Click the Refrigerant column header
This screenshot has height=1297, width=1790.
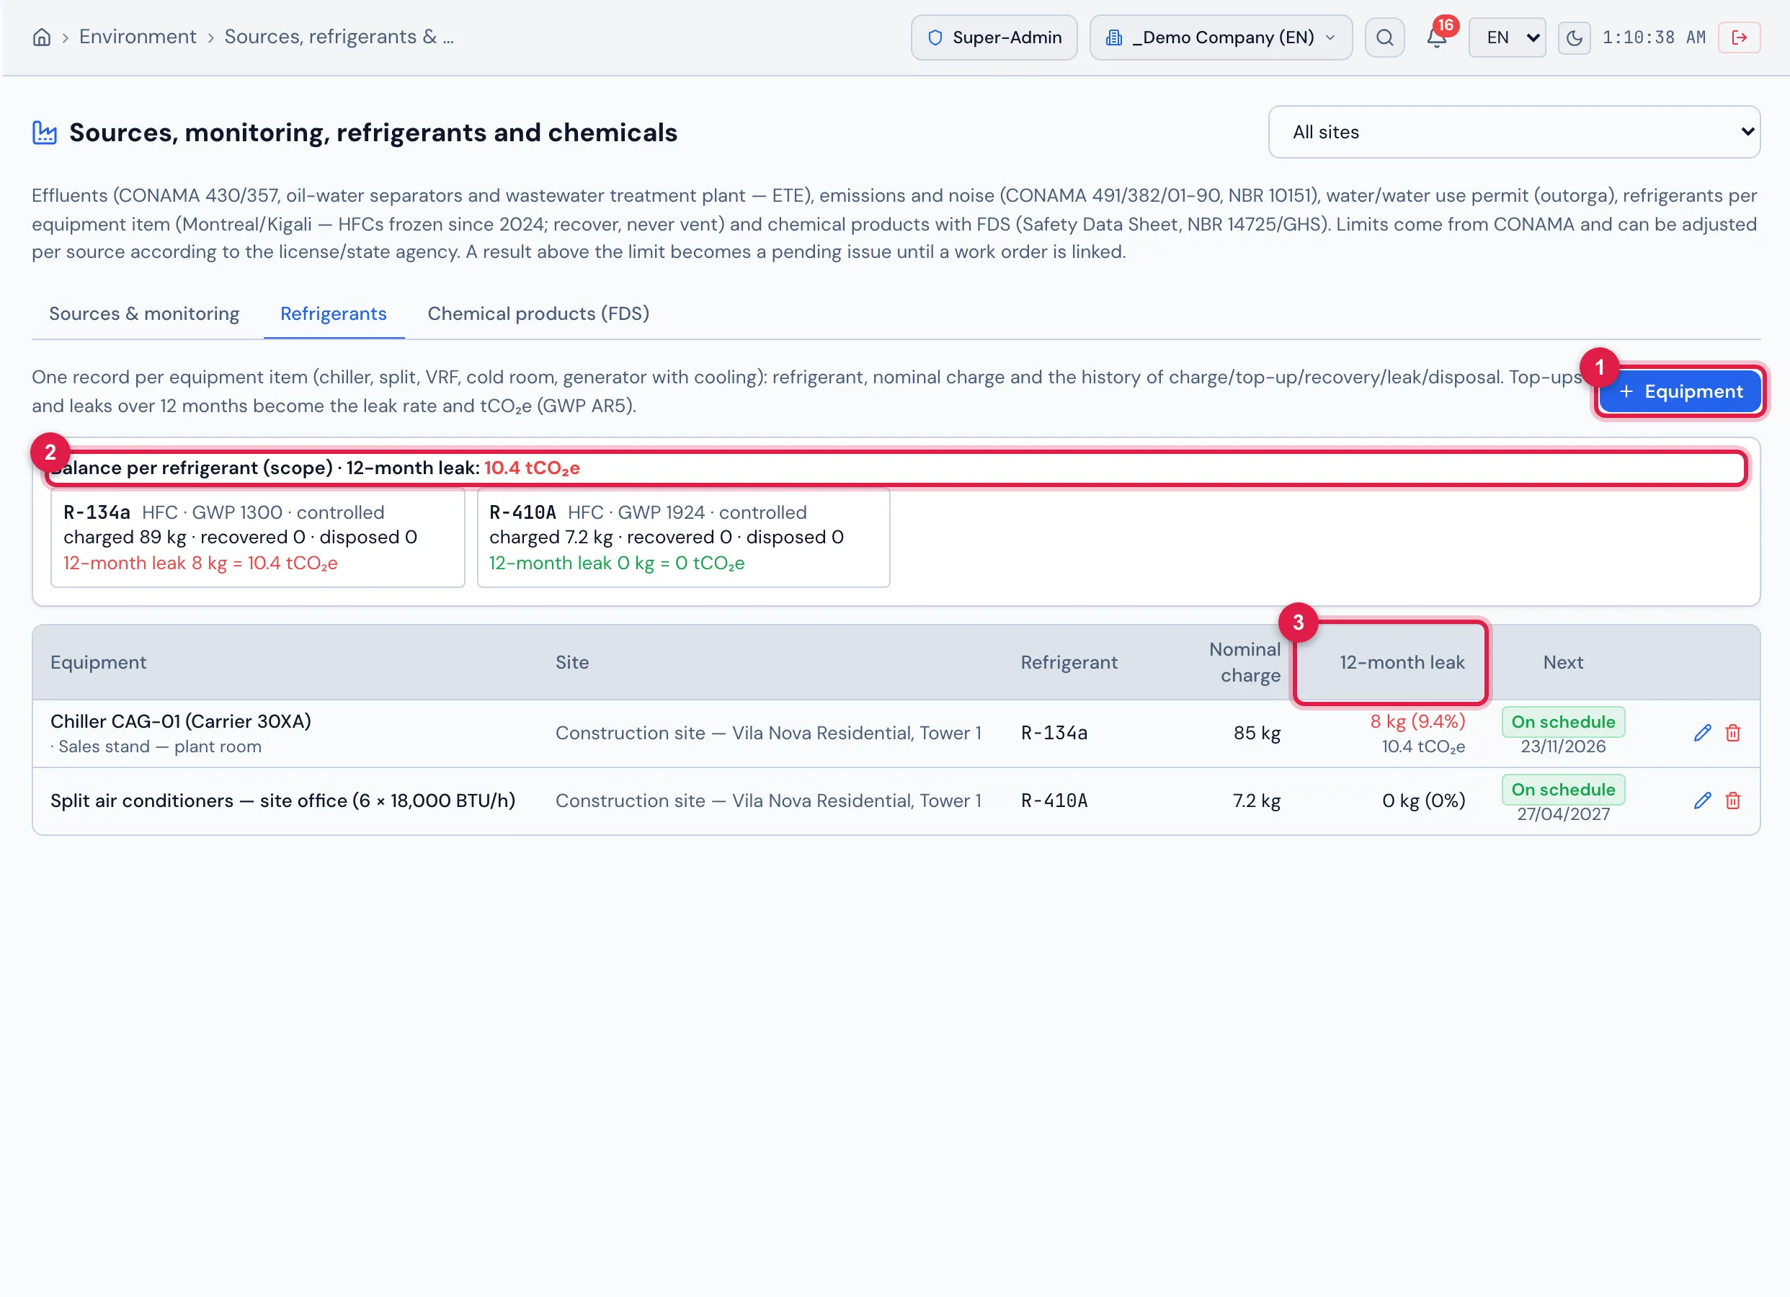coord(1069,662)
